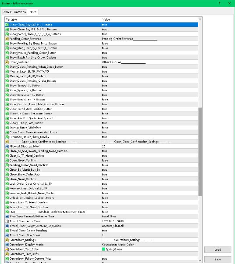This screenshot has width=235, height=264.
Task: Select the Countdown_Settings separator row
Action: pos(101,240)
